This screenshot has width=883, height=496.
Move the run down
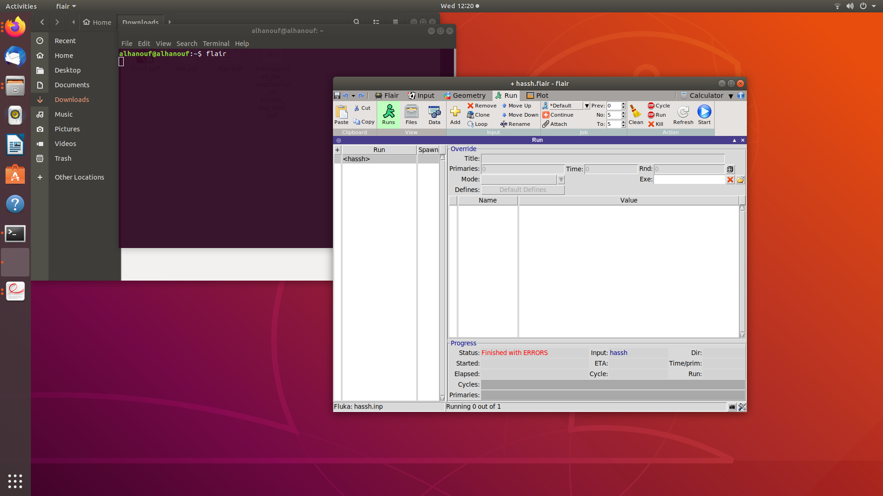pos(520,115)
